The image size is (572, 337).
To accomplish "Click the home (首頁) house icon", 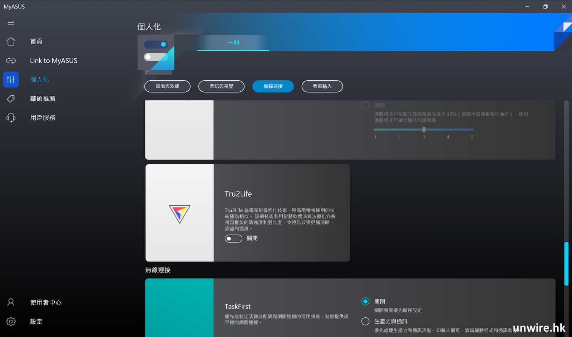I will point(11,41).
